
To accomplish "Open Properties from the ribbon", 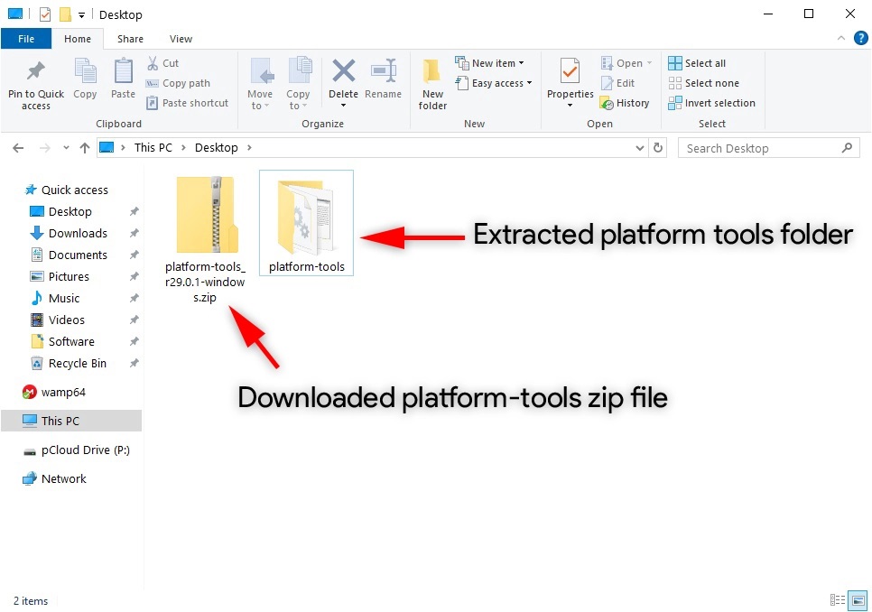I will coord(570,72).
